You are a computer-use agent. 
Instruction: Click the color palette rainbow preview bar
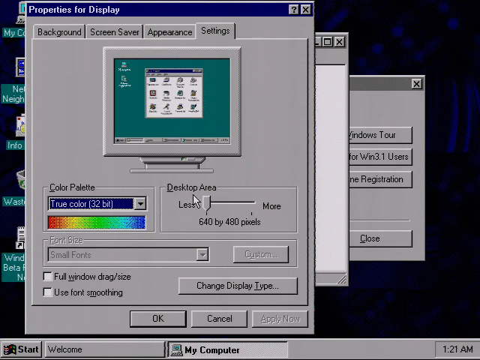tap(97, 222)
